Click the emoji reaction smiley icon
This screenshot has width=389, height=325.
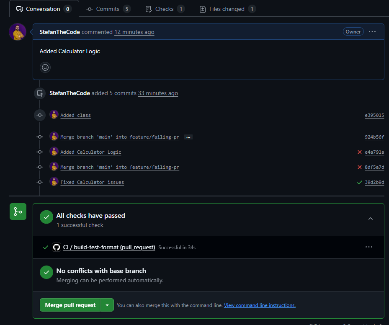tap(45, 67)
